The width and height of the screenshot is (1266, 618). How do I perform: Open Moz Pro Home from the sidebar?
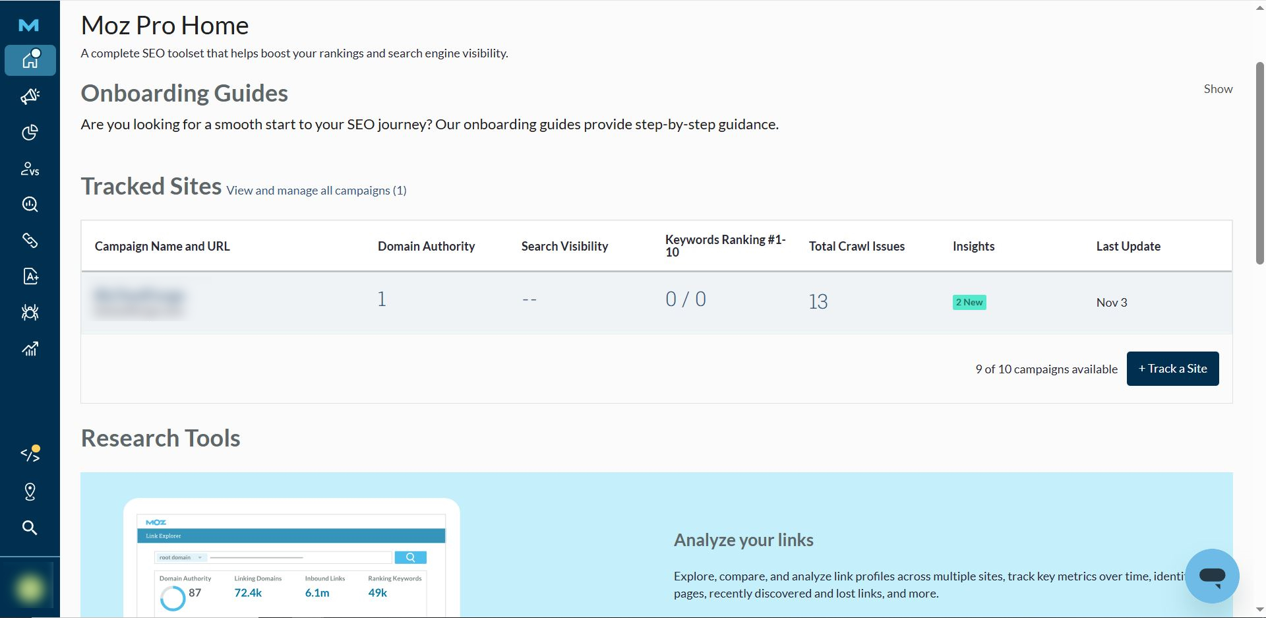point(30,60)
